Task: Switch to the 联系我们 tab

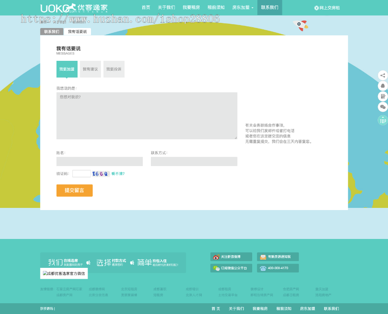Action: pyautogui.click(x=52, y=31)
